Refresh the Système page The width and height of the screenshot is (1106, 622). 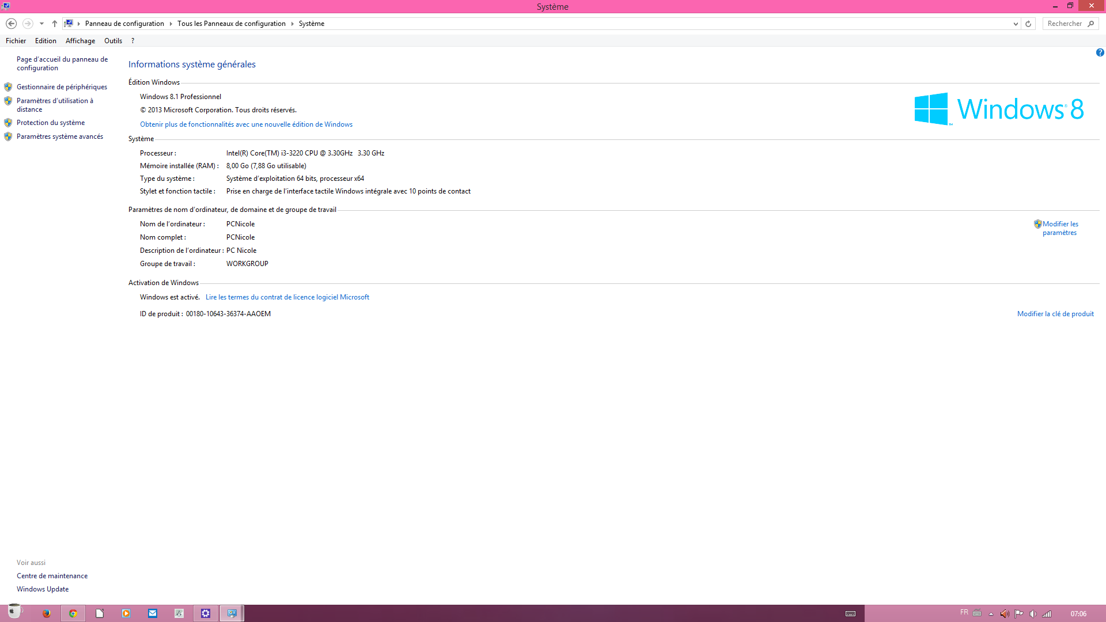[x=1028, y=24]
